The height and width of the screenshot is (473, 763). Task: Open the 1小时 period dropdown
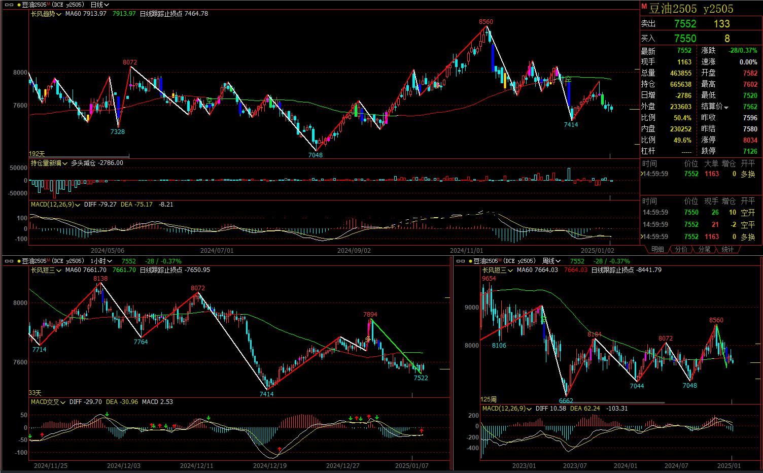[101, 261]
